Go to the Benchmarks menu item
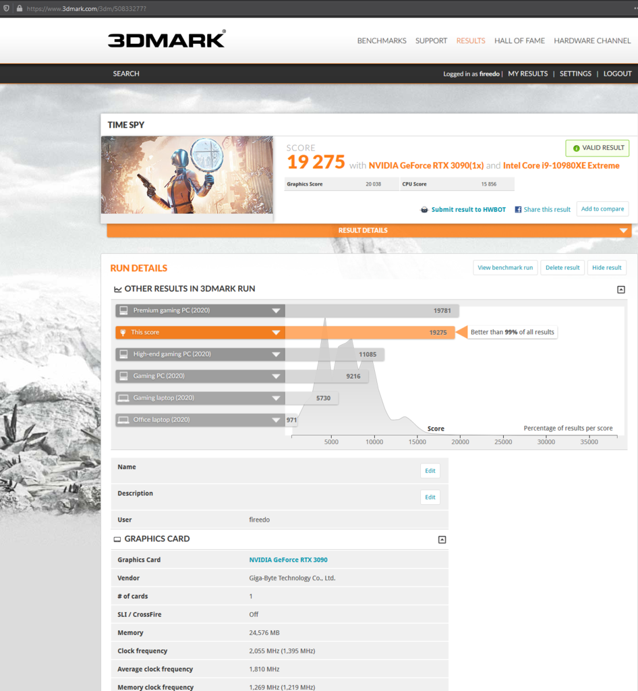638x691 pixels. click(x=382, y=40)
